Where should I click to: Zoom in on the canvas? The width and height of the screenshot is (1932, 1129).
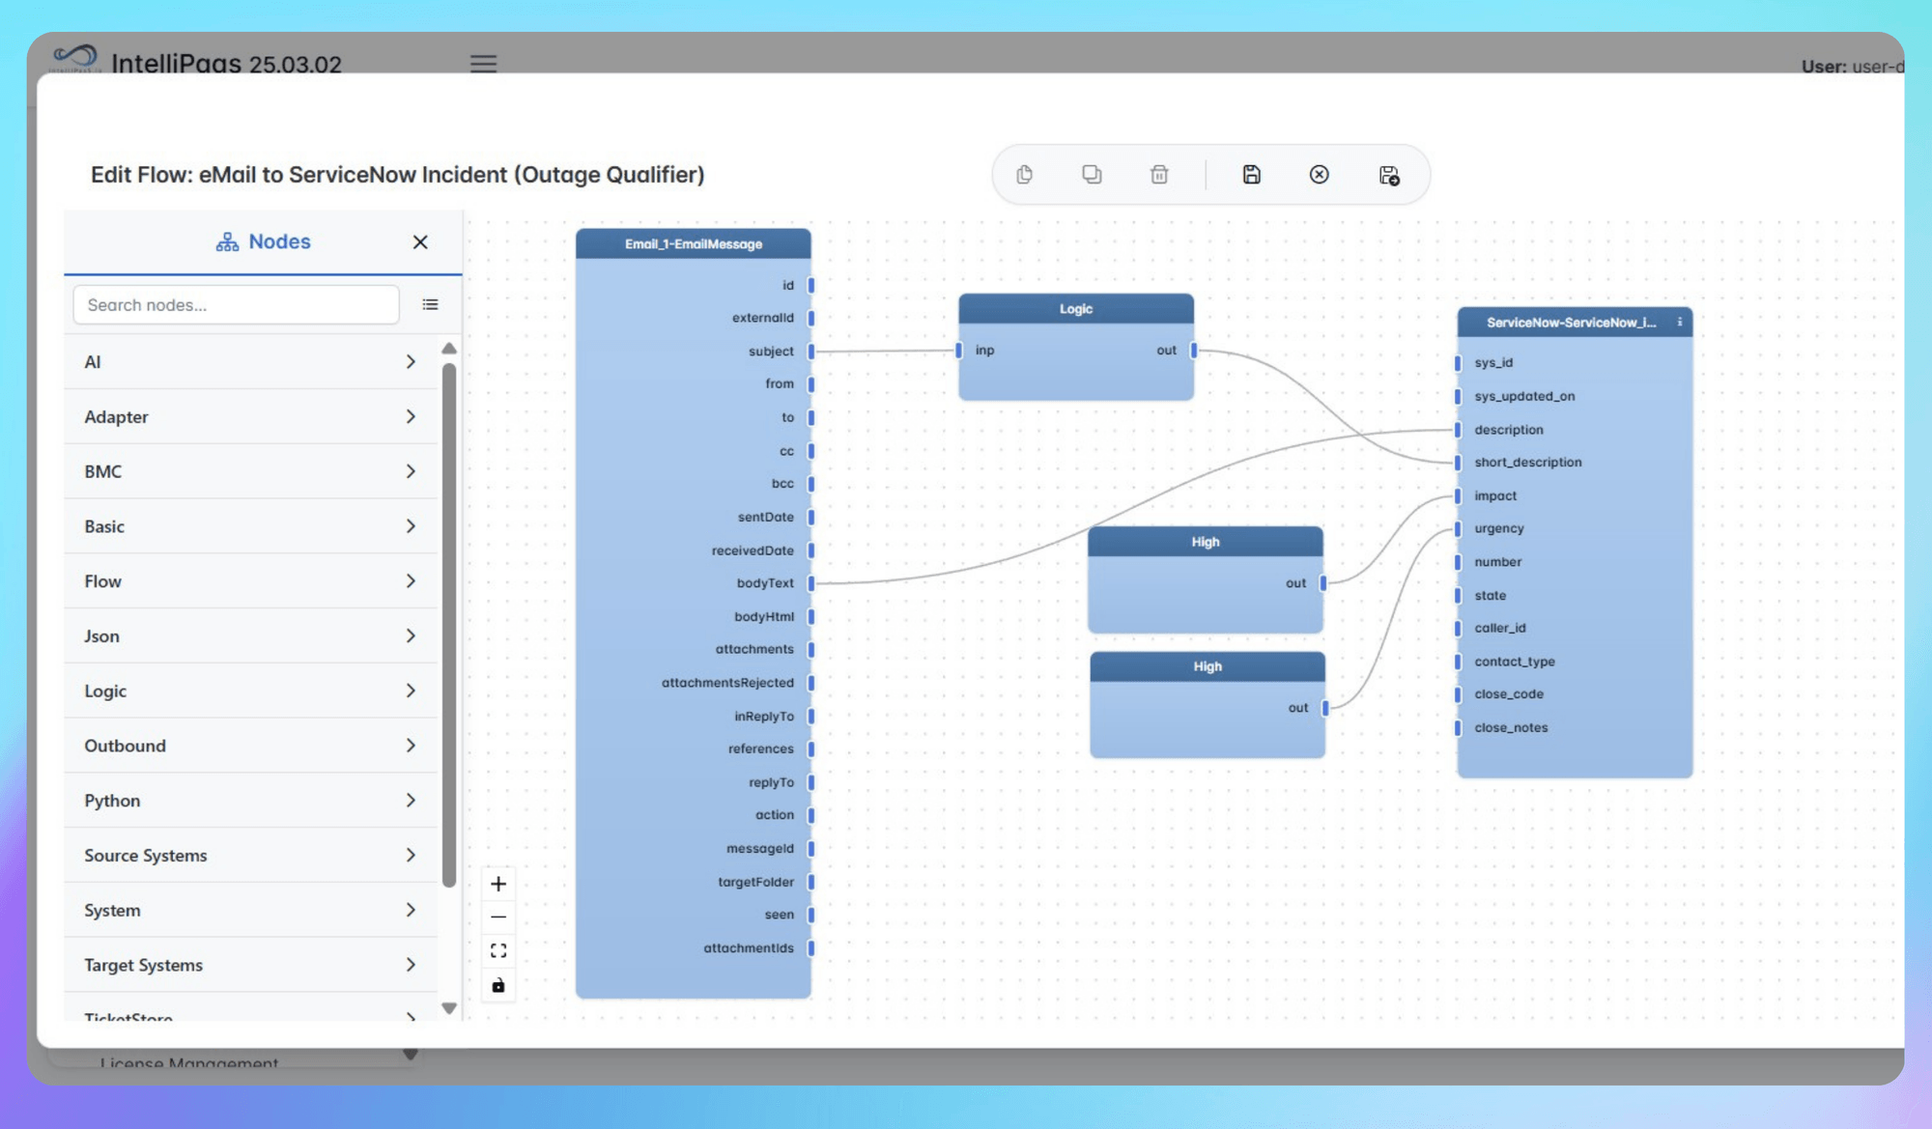click(498, 883)
